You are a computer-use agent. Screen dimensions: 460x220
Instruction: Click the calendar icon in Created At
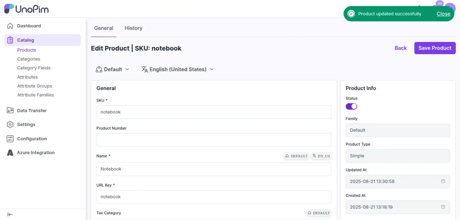pyautogui.click(x=443, y=207)
